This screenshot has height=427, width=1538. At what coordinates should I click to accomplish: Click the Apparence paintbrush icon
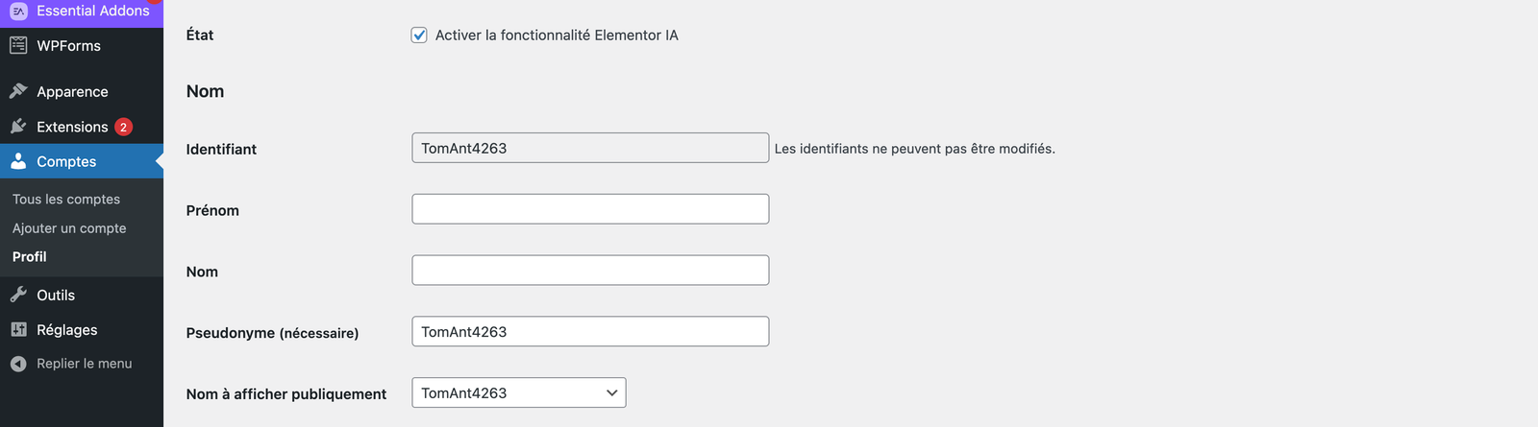click(x=18, y=91)
